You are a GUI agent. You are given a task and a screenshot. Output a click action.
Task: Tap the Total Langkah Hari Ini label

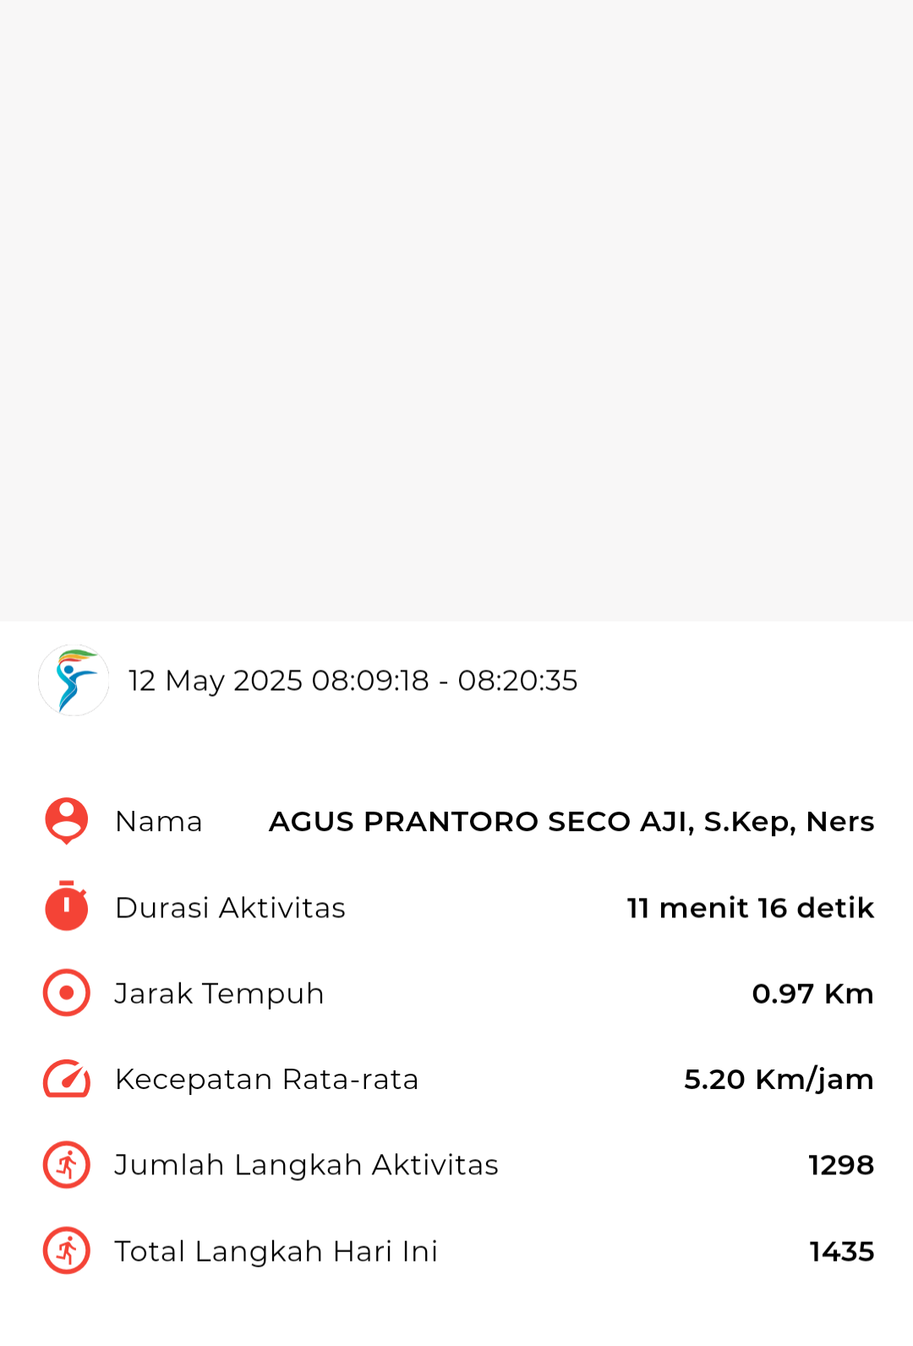(276, 1252)
